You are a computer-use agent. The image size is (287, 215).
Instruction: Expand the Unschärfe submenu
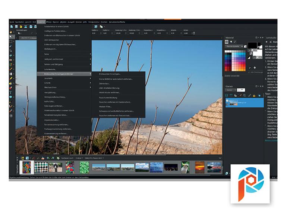[x=64, y=78]
